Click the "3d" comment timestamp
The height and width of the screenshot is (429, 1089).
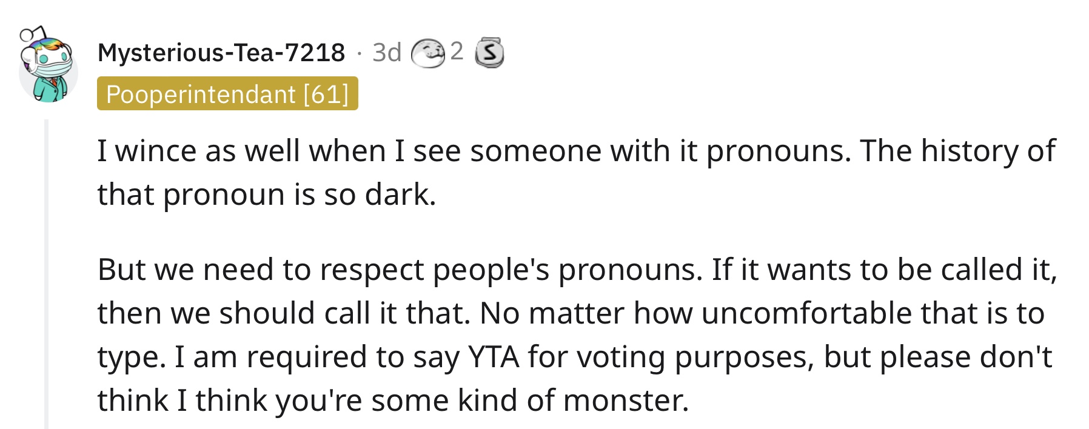387,53
